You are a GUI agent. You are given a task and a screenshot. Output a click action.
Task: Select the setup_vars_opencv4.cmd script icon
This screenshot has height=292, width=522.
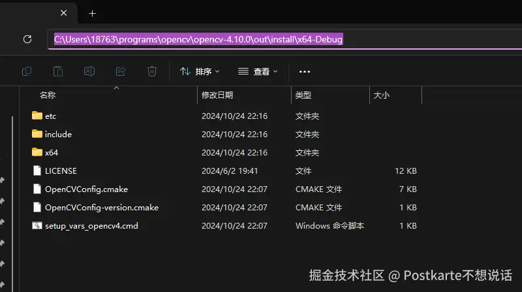pyautogui.click(x=37, y=225)
